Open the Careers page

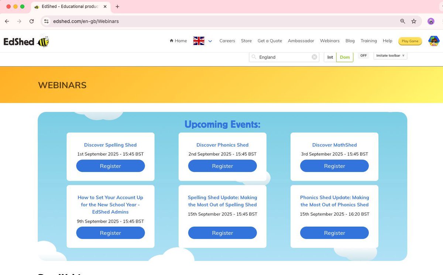point(227,41)
